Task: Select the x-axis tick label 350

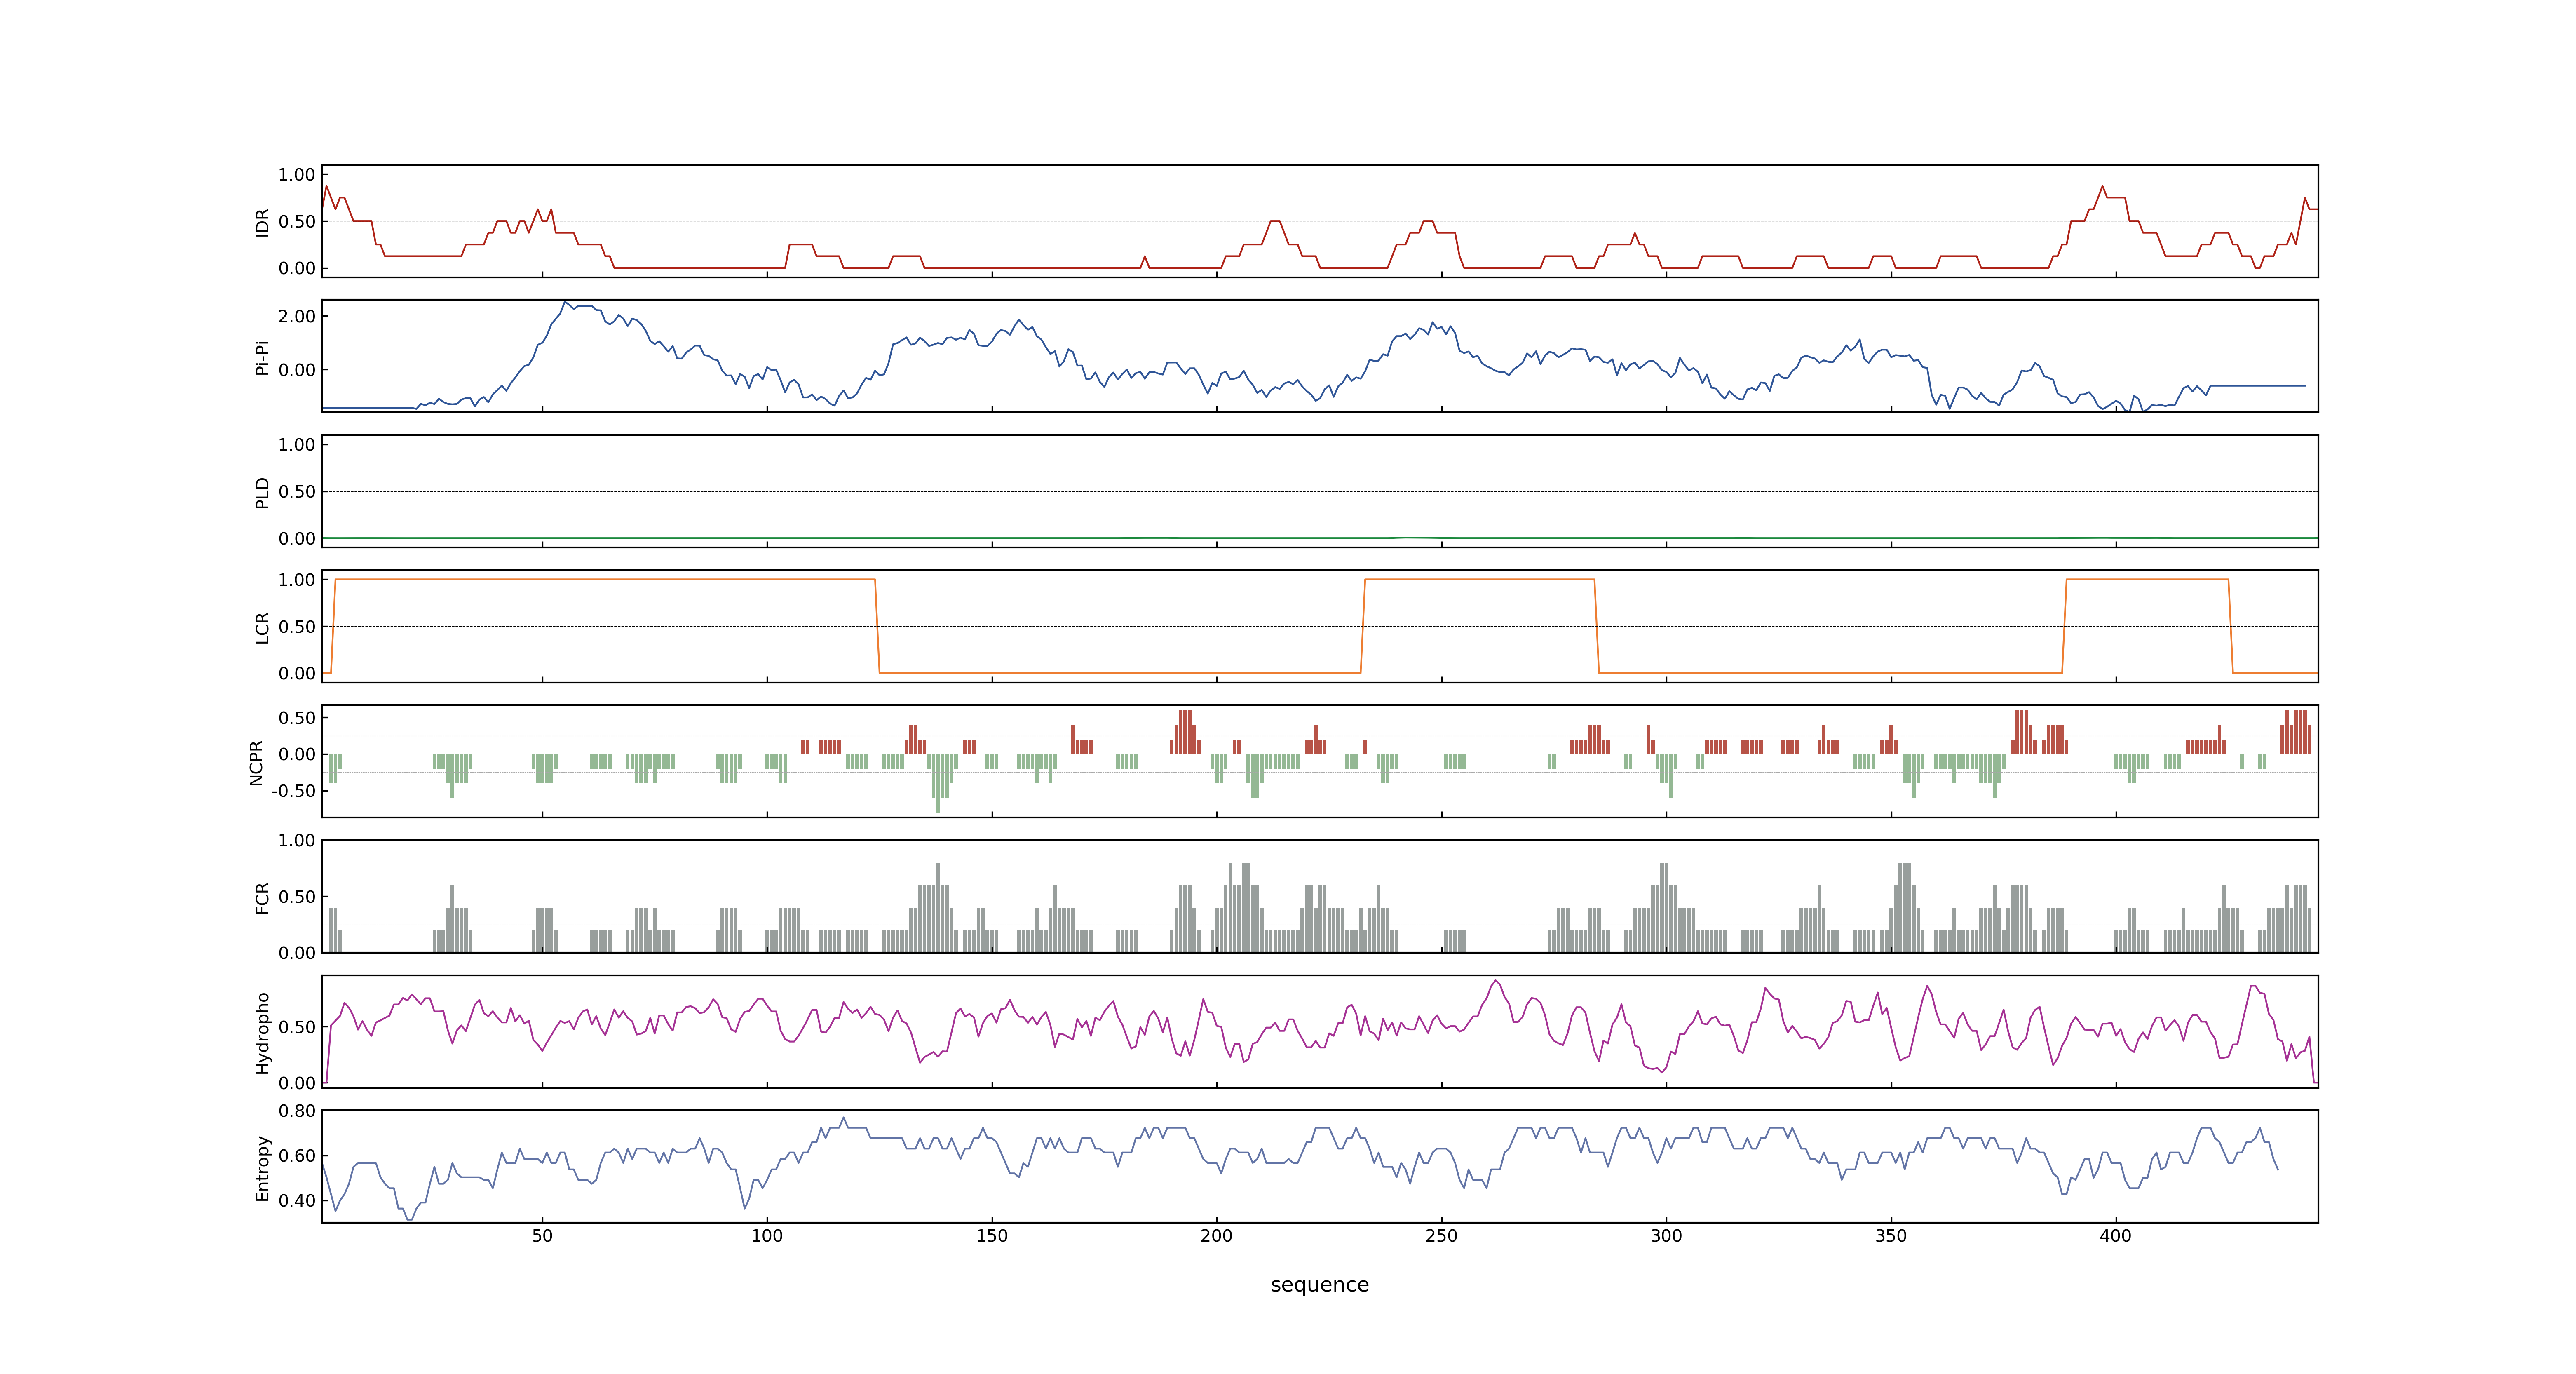Action: tap(1891, 1236)
